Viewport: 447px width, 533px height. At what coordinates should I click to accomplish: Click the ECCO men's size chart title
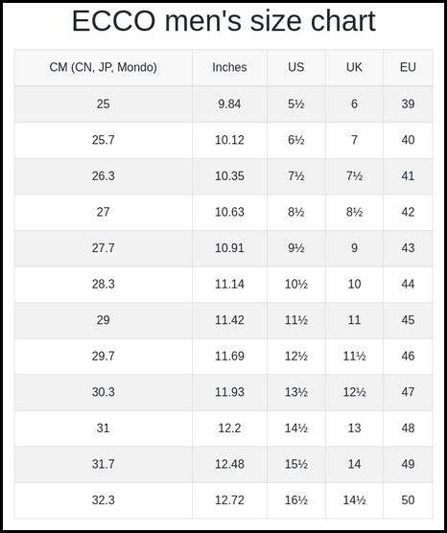click(223, 21)
